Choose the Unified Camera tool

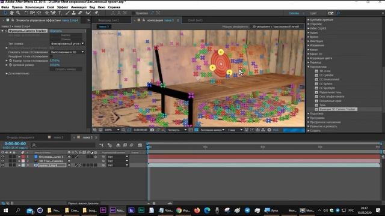[32, 13]
